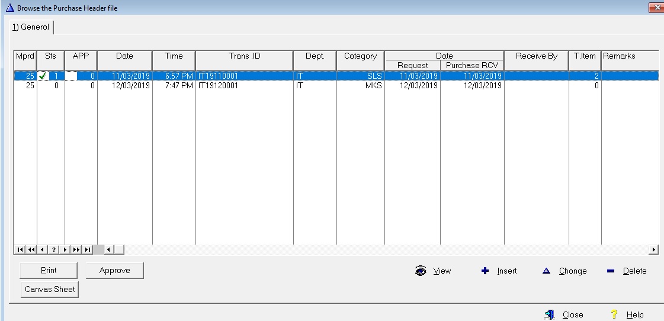Move to the previous record arrow
The width and height of the screenshot is (664, 321).
43,250
